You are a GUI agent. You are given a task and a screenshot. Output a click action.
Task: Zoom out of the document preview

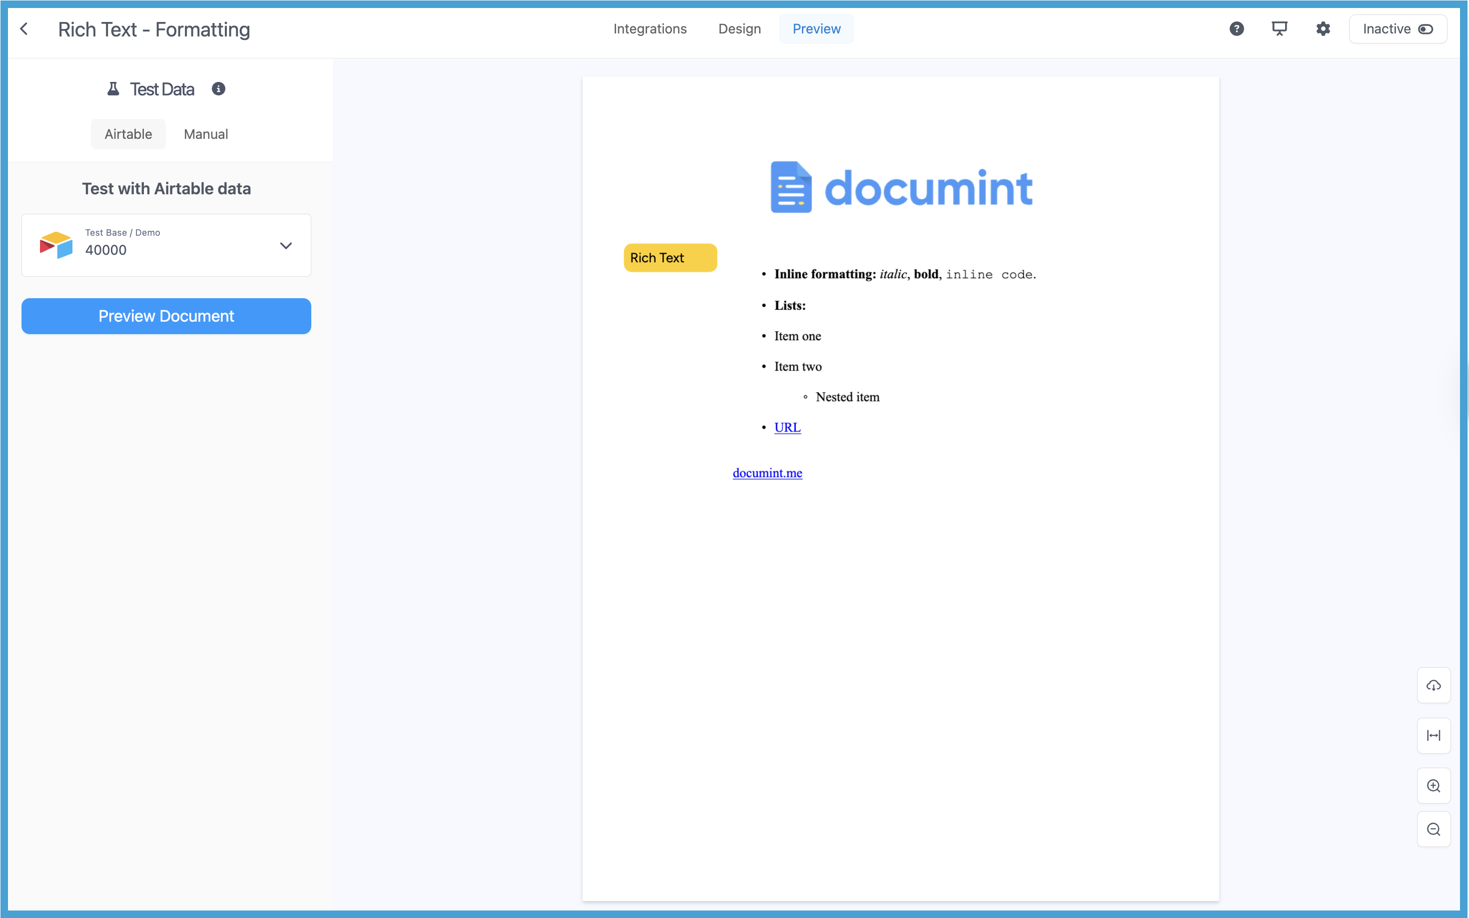(x=1433, y=830)
